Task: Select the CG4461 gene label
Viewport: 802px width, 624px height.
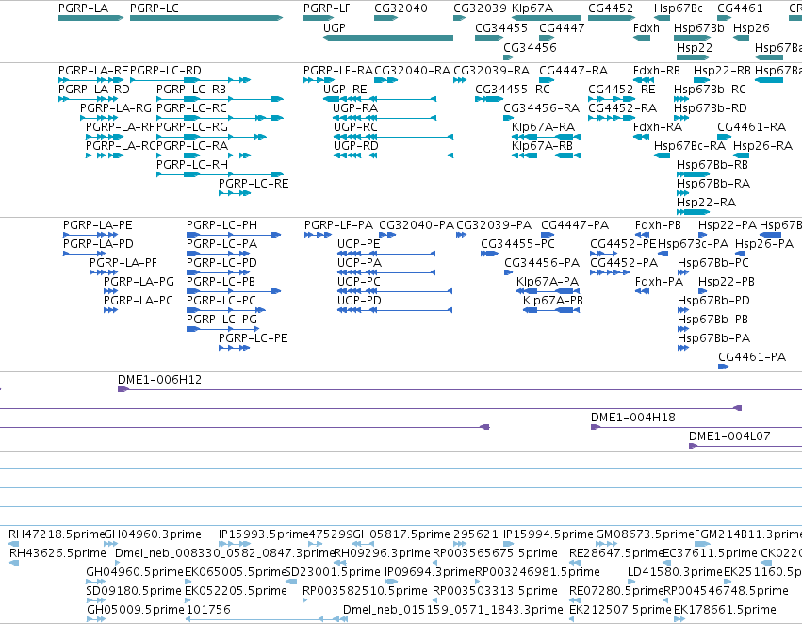Action: pyautogui.click(x=740, y=8)
